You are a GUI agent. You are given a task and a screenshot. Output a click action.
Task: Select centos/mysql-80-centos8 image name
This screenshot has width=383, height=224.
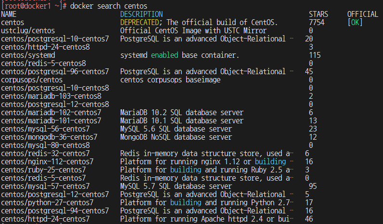coord(45,145)
